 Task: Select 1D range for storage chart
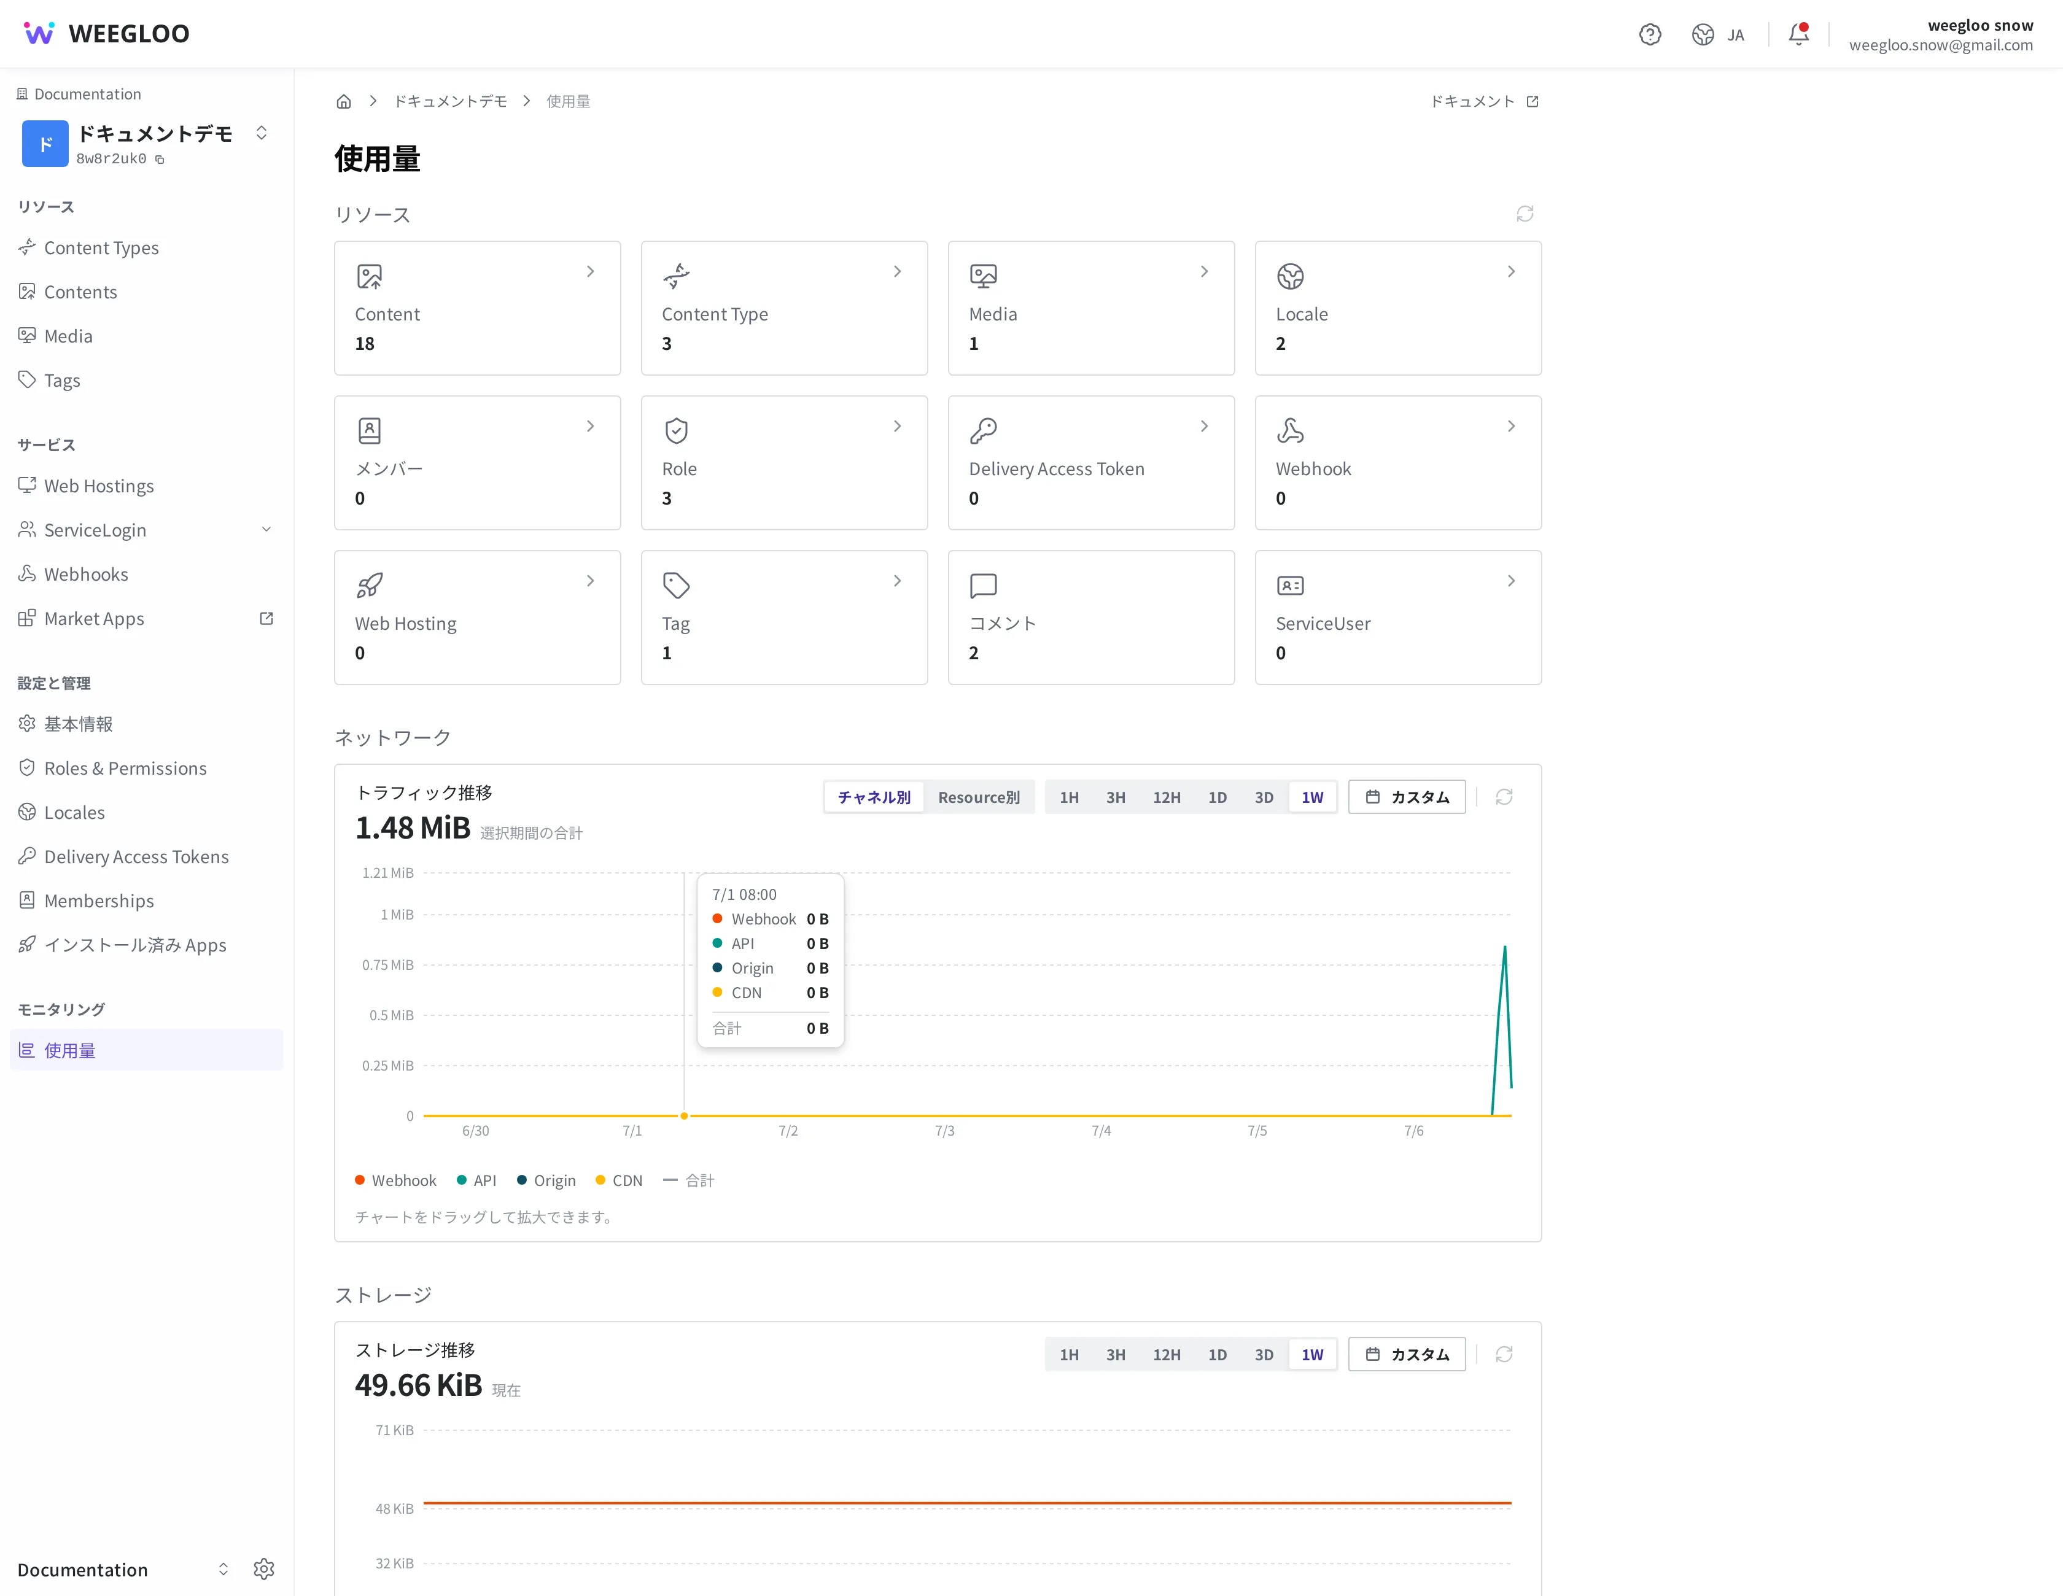tap(1218, 1354)
